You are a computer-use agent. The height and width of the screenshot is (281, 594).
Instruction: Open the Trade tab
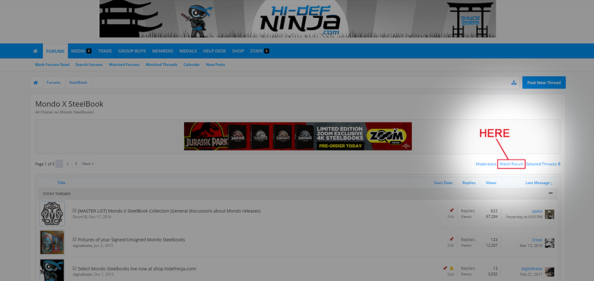105,51
